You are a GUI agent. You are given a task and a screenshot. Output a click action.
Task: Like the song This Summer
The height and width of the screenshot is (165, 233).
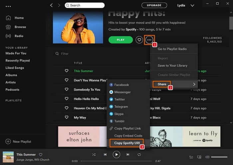67,71
